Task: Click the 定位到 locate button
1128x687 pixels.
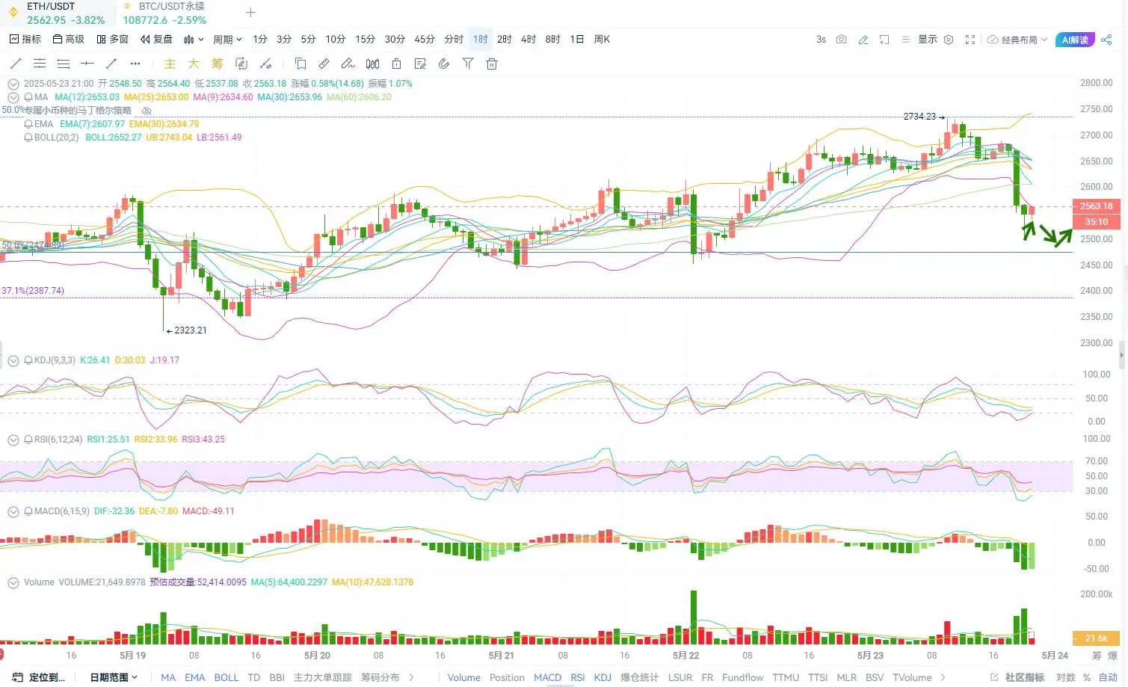Action: click(40, 677)
